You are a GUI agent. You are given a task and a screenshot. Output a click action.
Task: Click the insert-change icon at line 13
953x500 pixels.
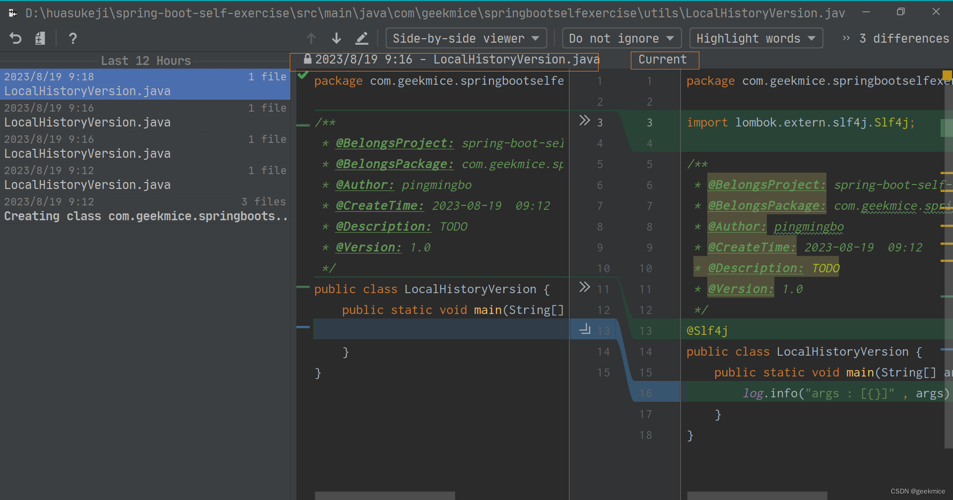tap(585, 329)
